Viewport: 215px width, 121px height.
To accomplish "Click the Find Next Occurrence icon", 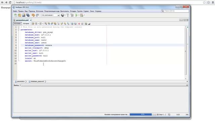I will (x=52, y=24).
